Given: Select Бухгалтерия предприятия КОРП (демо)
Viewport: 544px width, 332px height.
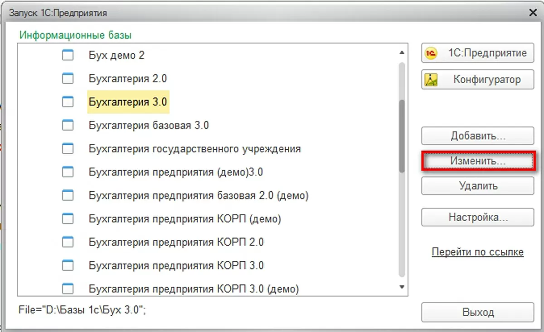Looking at the screenshot, I should [185, 219].
